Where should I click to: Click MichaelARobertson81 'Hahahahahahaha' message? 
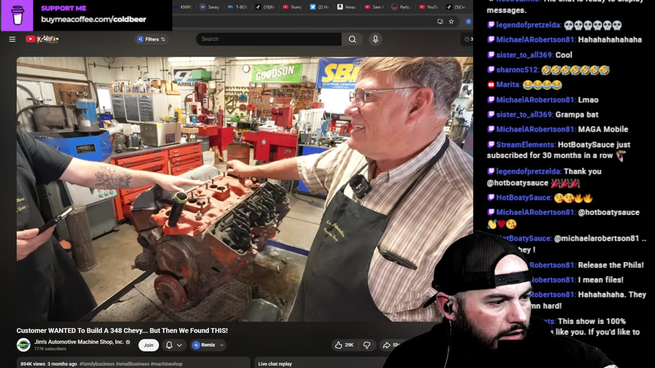pos(564,39)
